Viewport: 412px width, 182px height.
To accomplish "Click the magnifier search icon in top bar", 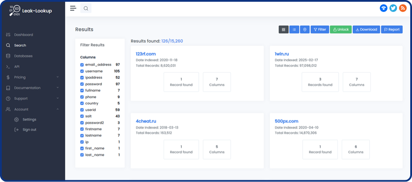I will click(x=86, y=8).
